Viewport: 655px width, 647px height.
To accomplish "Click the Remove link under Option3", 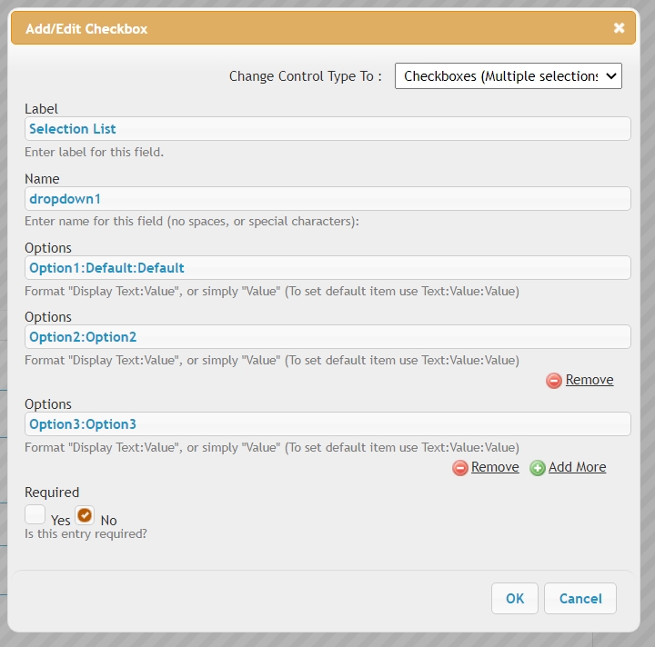I will tap(495, 467).
